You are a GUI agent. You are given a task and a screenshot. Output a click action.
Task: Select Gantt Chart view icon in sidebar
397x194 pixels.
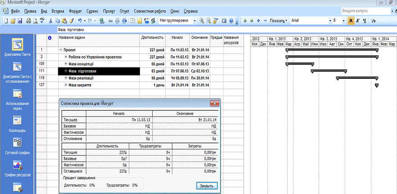click(x=18, y=45)
